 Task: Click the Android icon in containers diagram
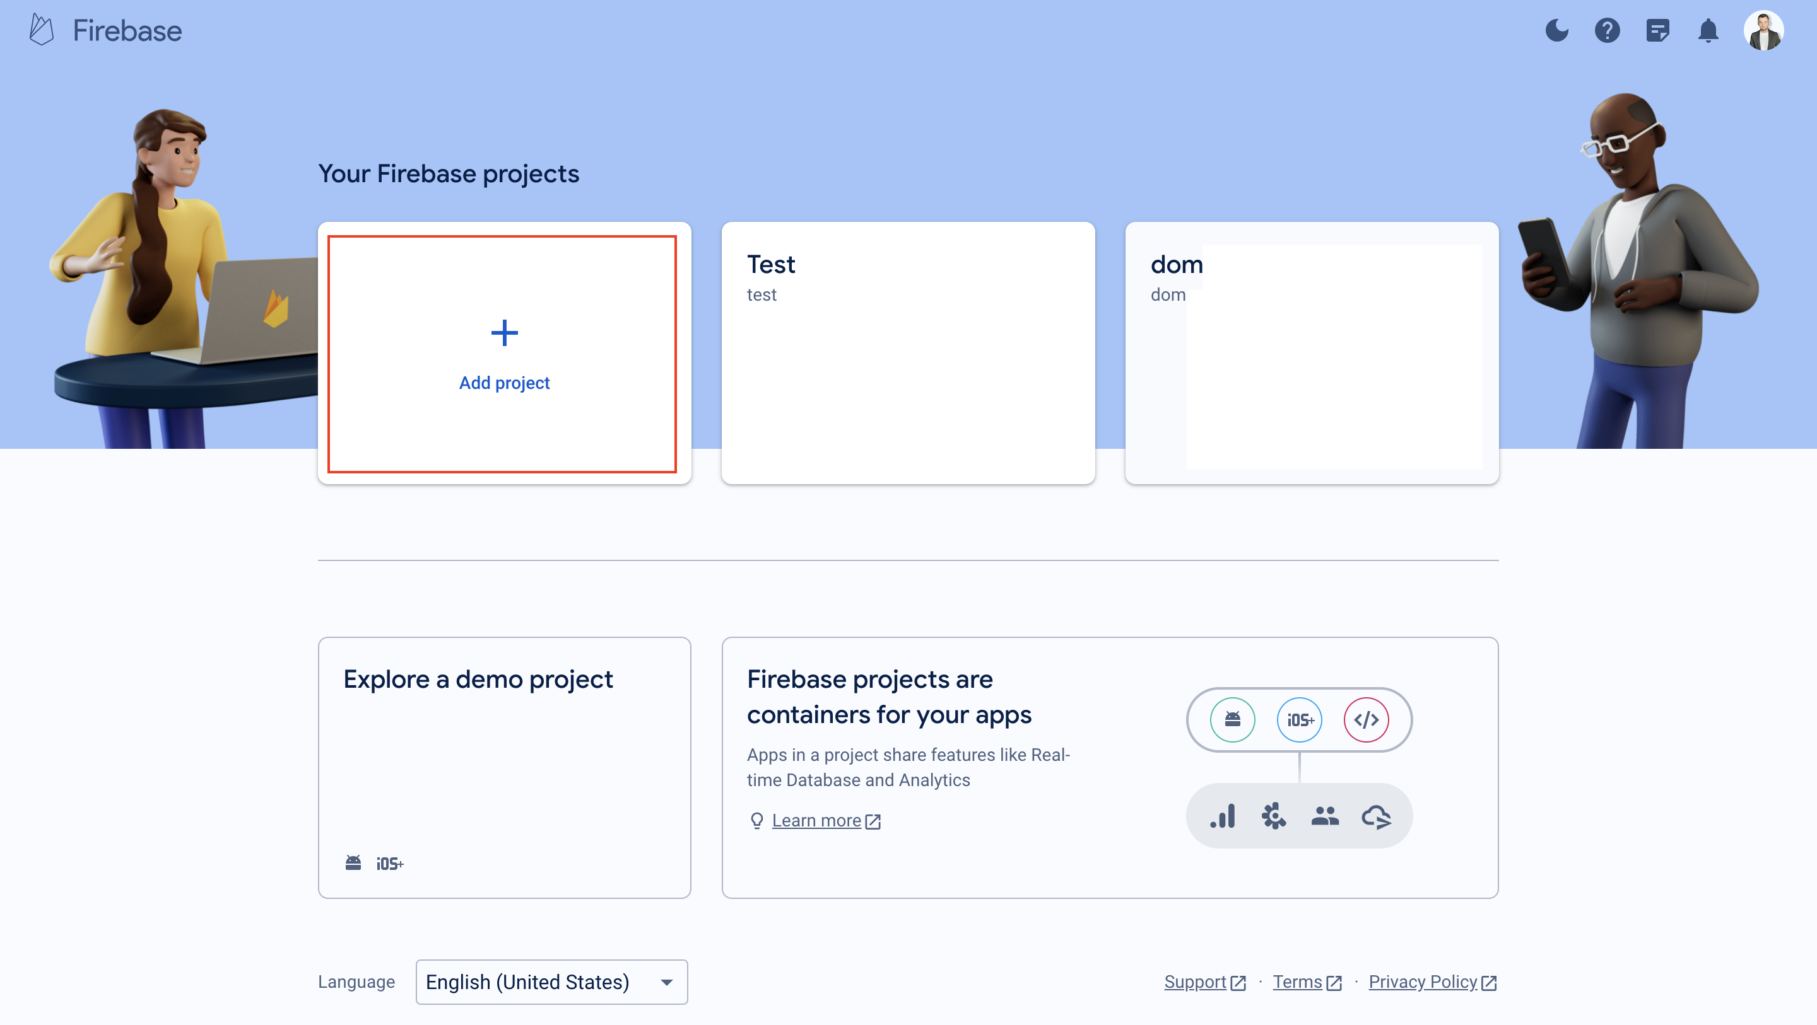(x=1232, y=719)
